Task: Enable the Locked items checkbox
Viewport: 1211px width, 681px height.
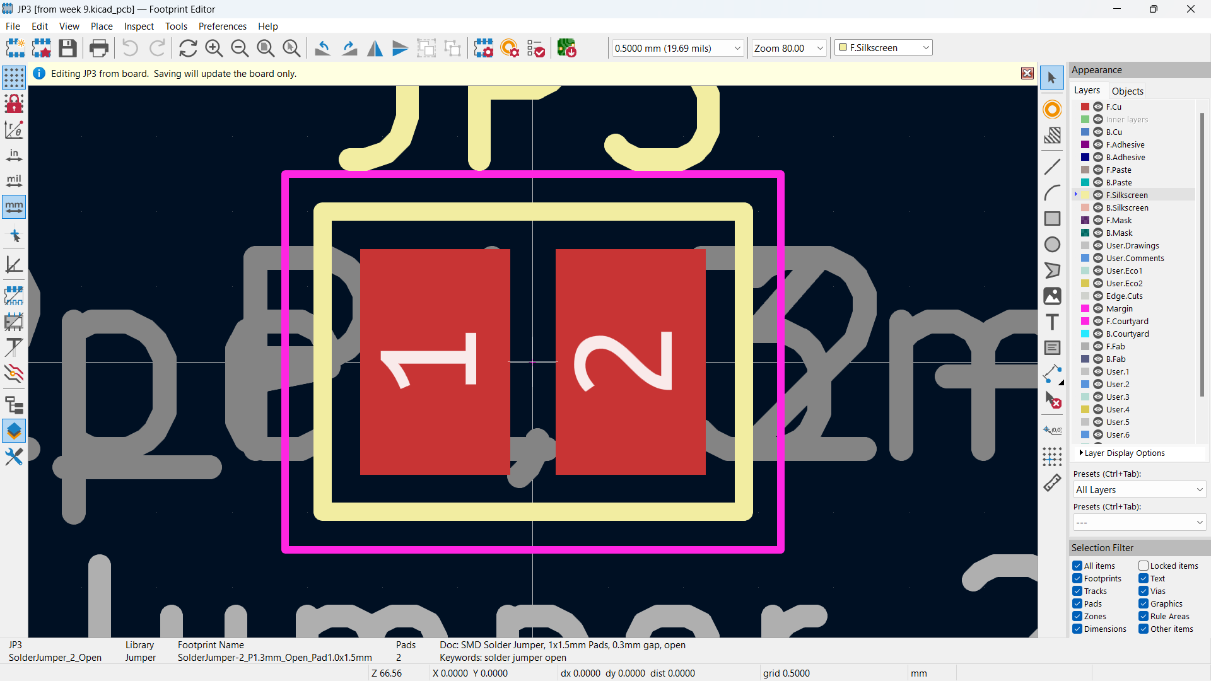Action: point(1144,566)
